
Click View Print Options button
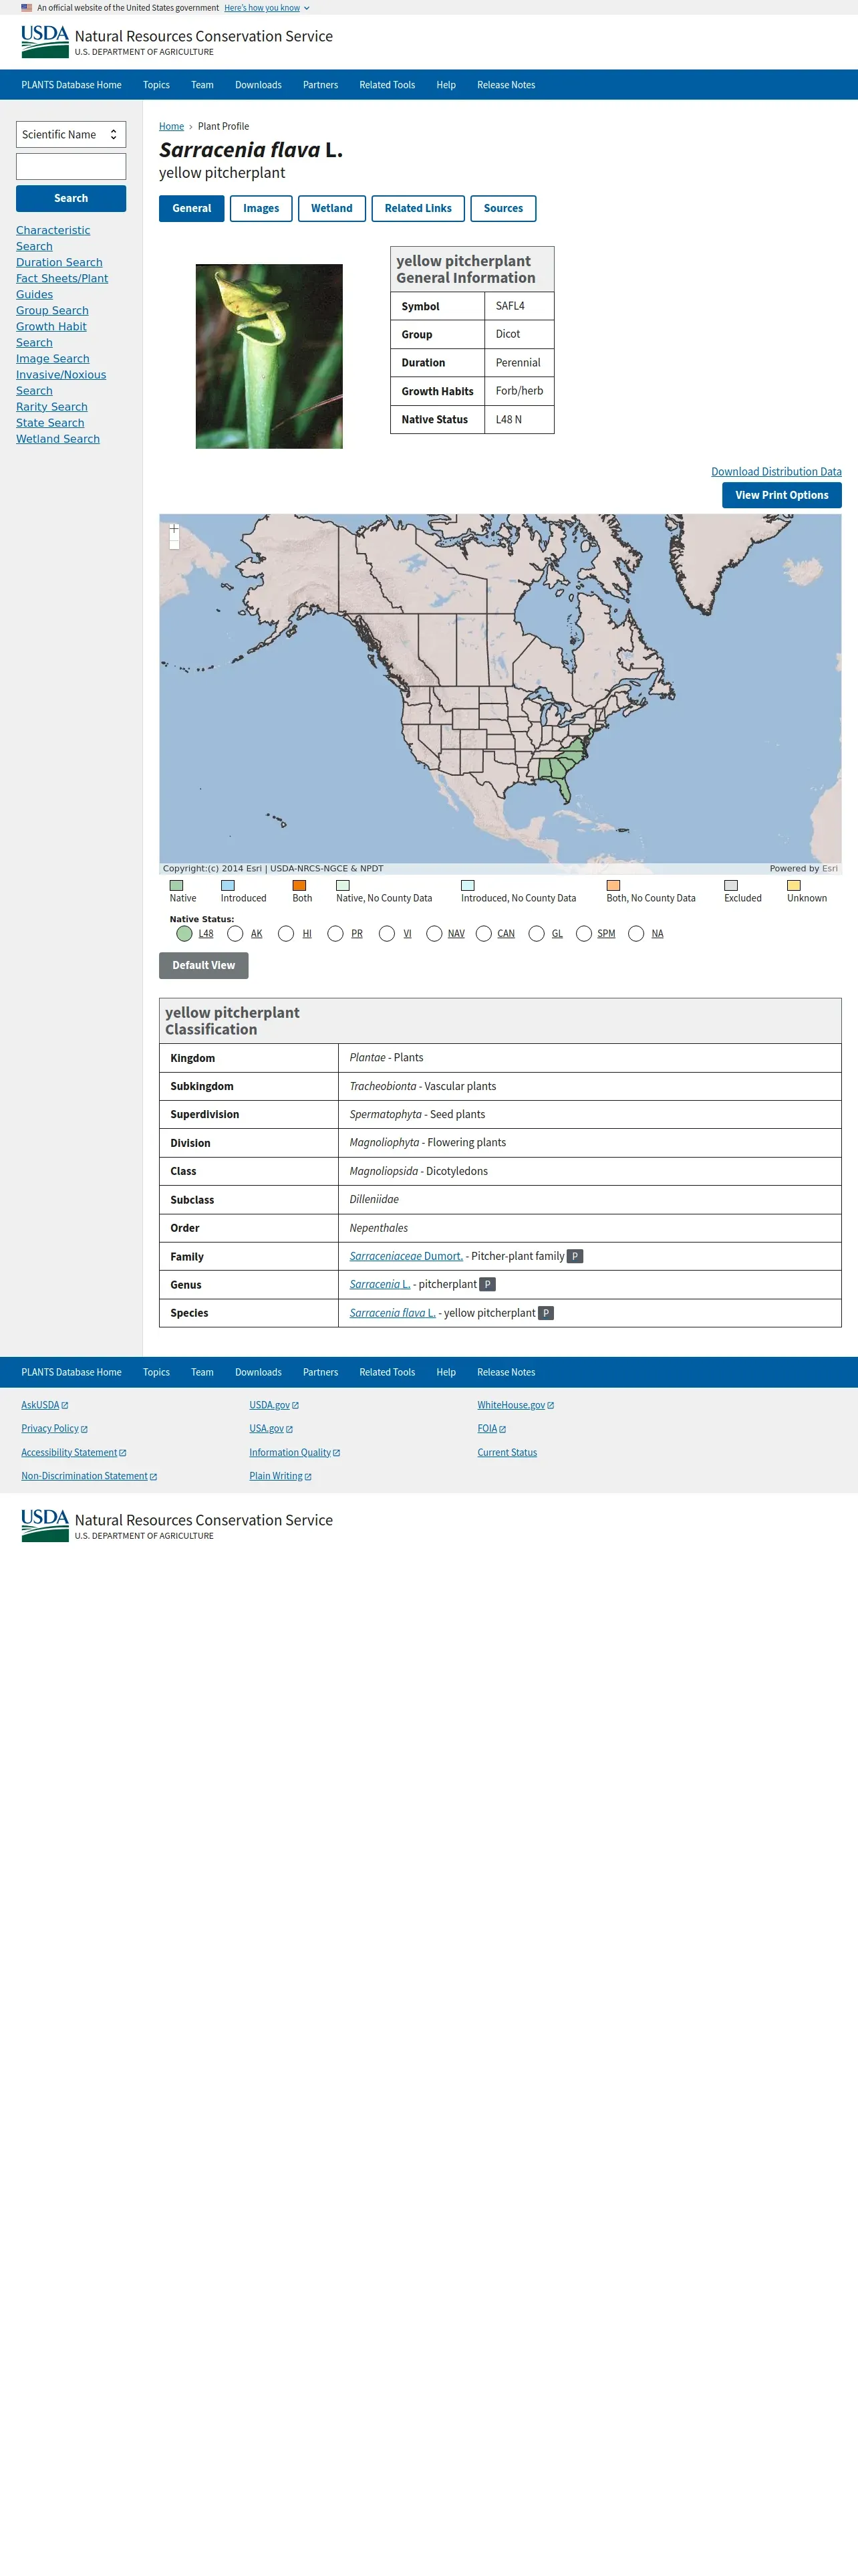pyautogui.click(x=781, y=495)
